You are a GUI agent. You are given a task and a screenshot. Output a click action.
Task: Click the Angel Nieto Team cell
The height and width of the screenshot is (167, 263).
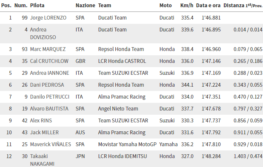point(118,109)
